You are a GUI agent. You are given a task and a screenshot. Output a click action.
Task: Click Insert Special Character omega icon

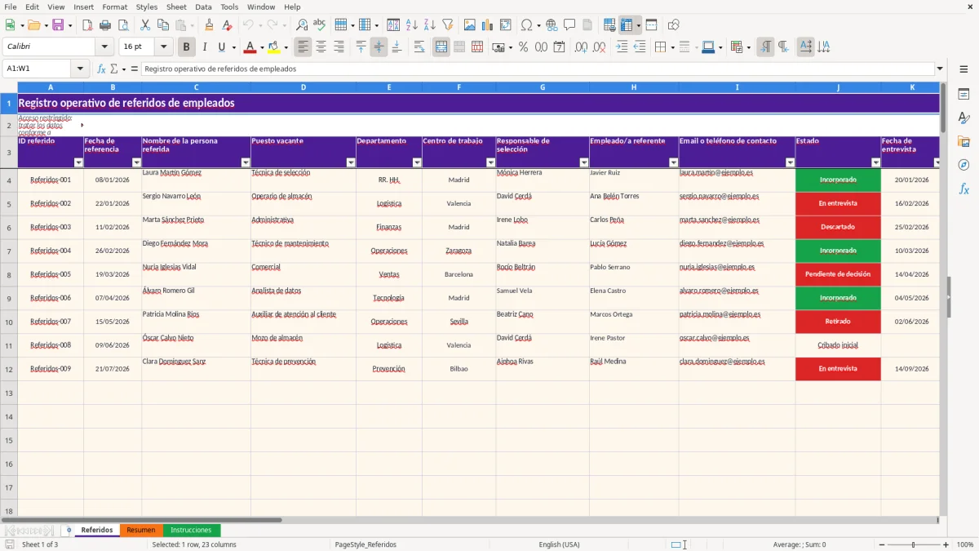click(526, 25)
